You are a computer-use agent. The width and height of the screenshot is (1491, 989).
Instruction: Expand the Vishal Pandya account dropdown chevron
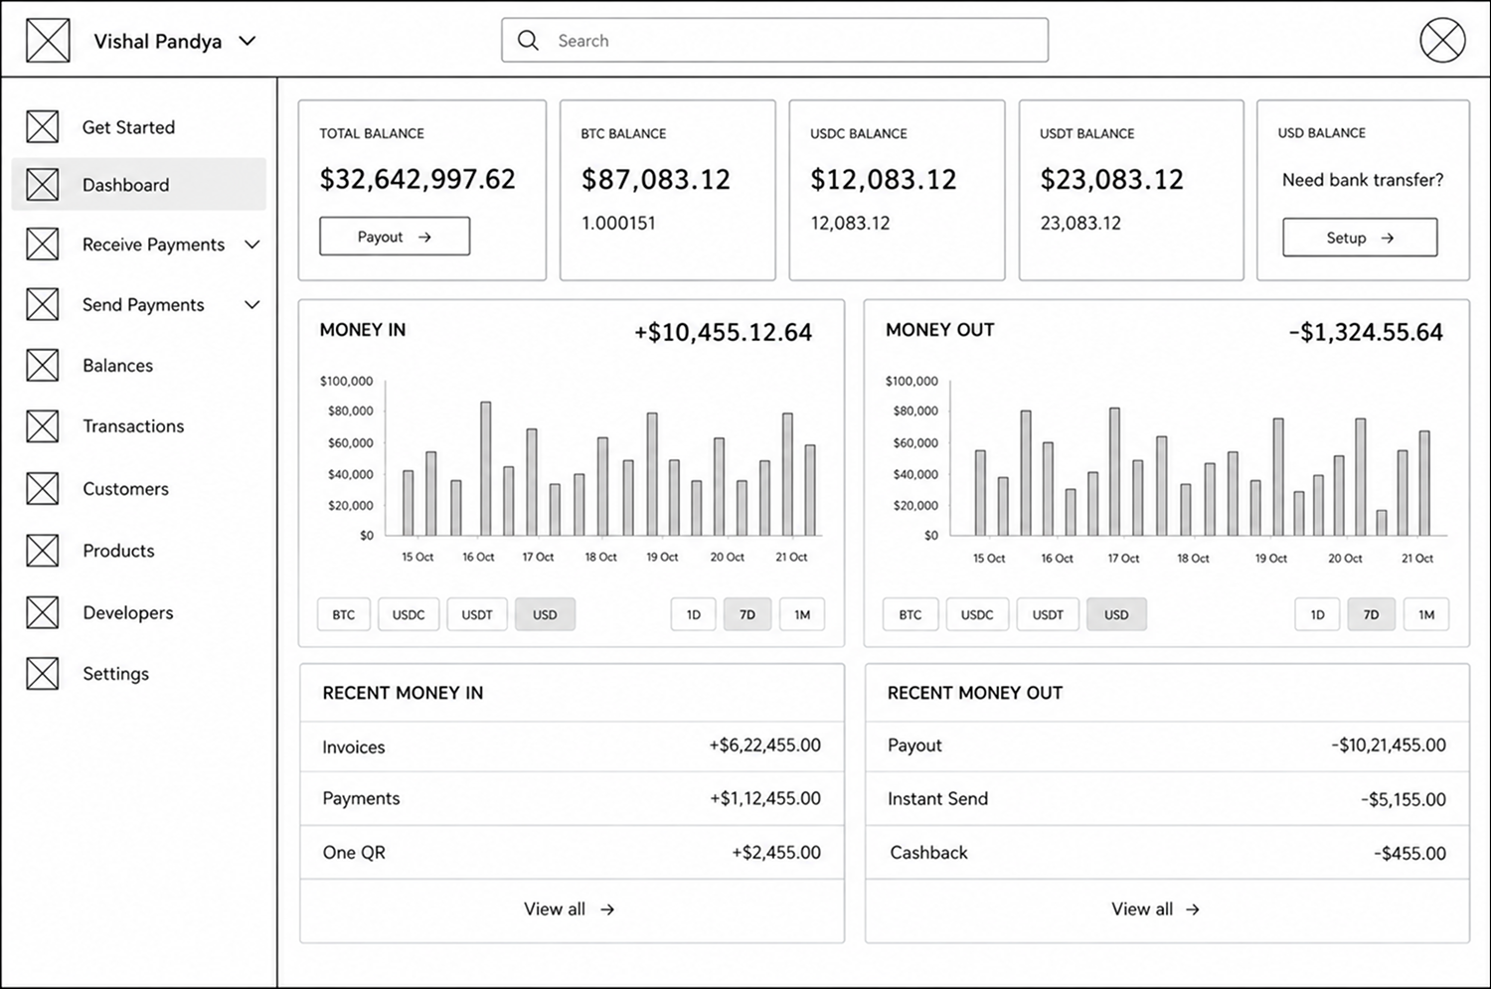[x=248, y=42]
